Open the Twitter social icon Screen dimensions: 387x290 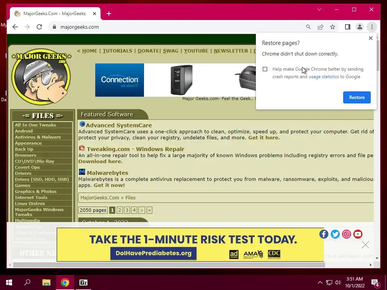[x=335, y=234]
